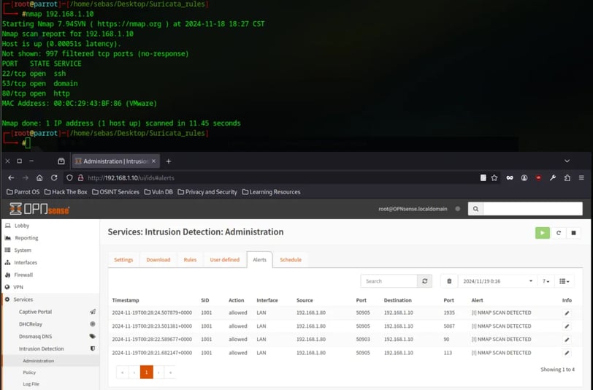593x390 pixels.
Task: Delete alert logs with the trash icon
Action: [449, 281]
